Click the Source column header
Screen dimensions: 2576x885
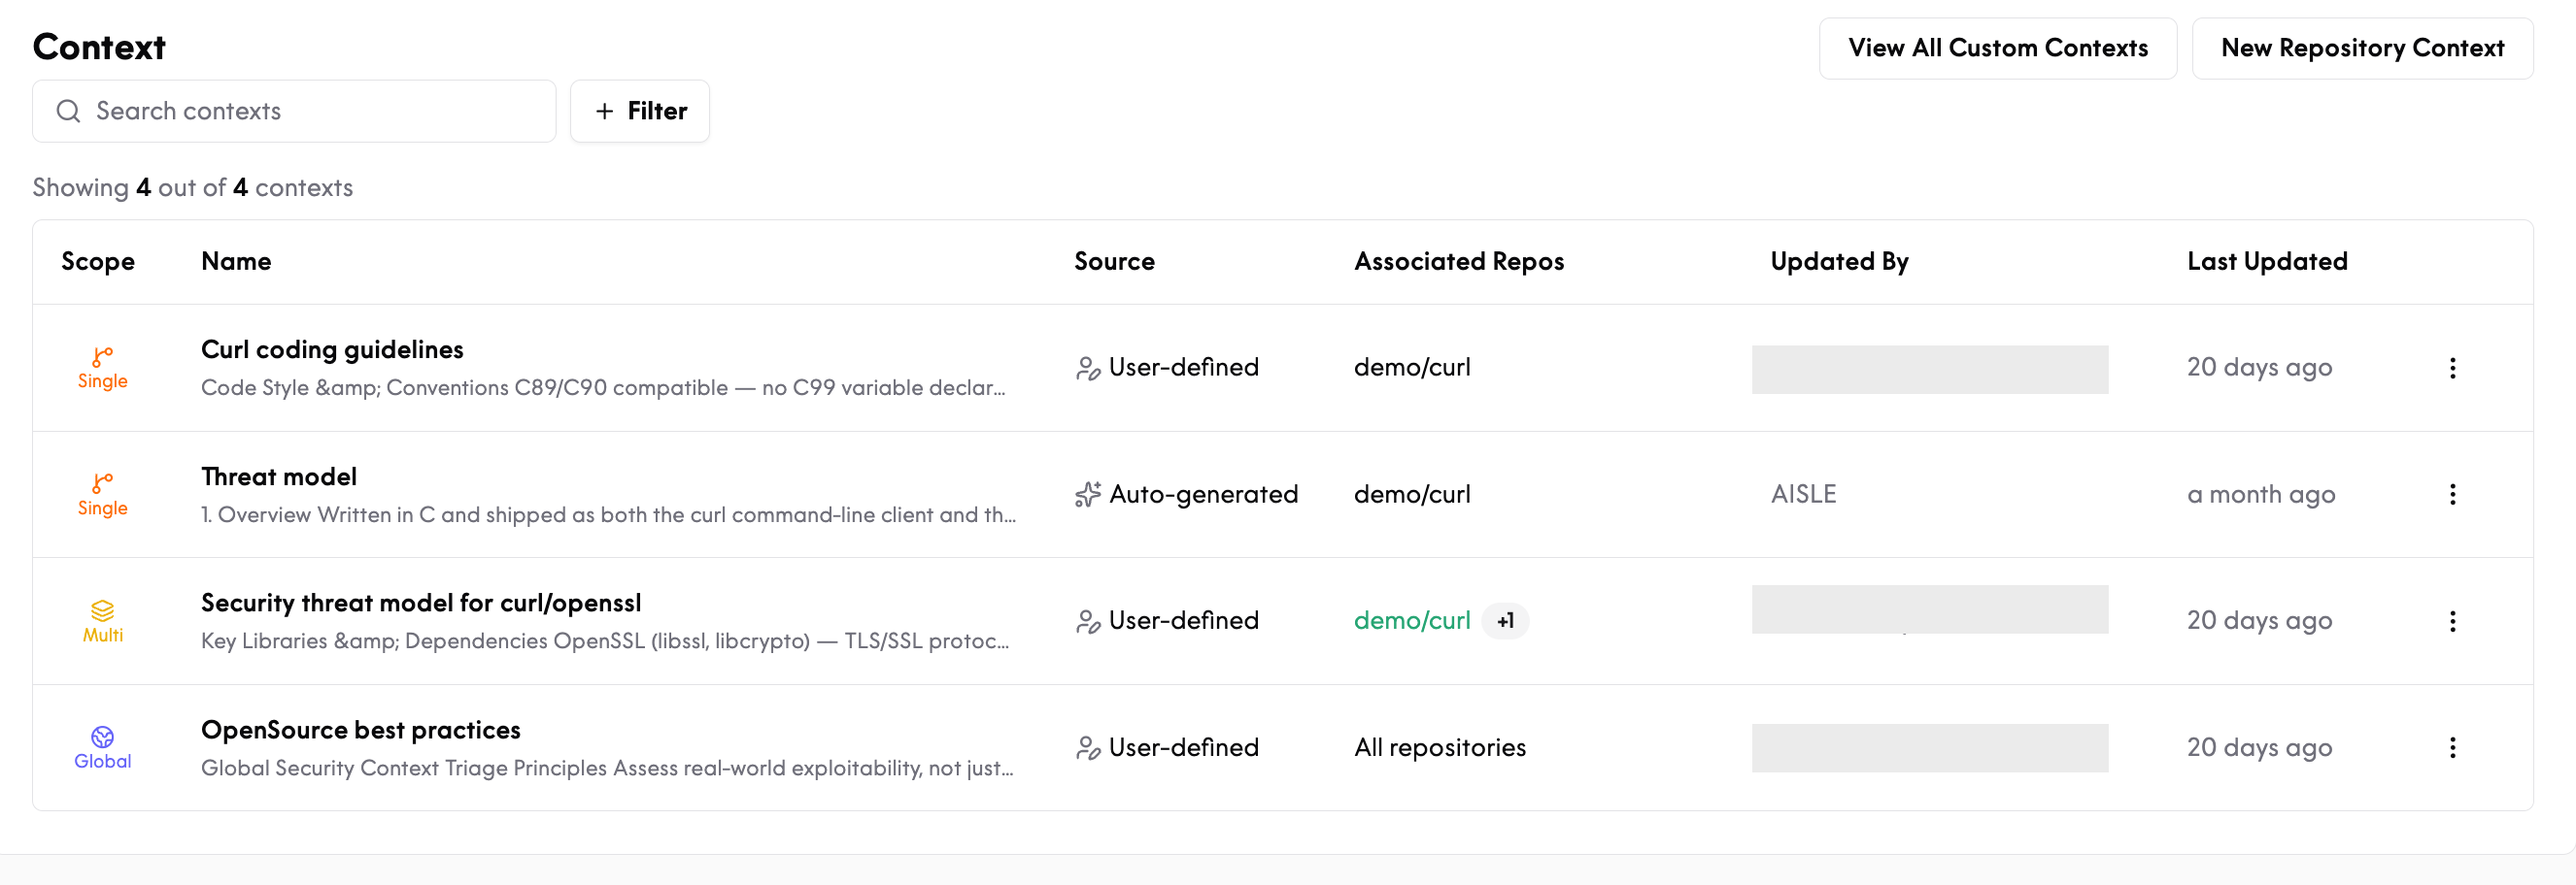tap(1114, 262)
